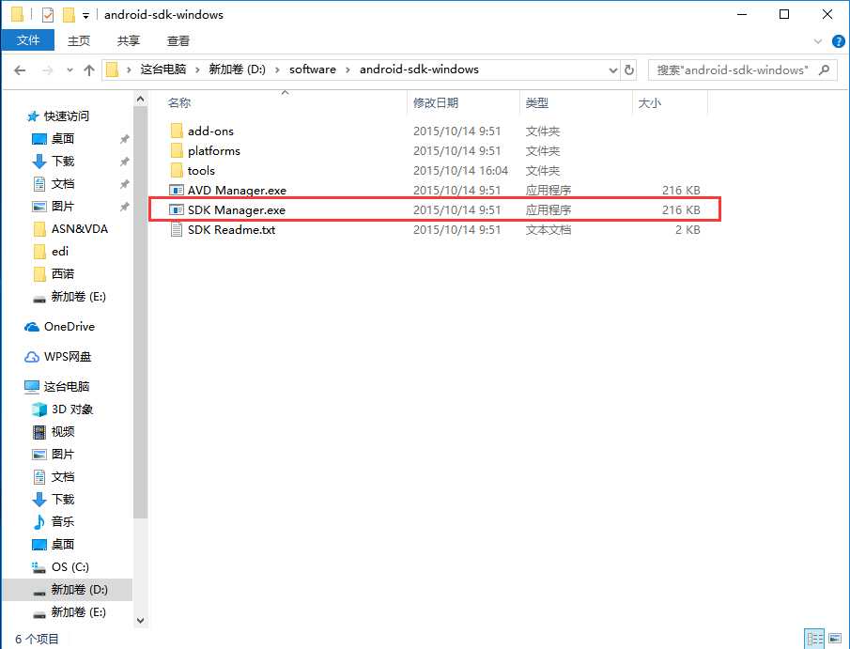The image size is (850, 649).
Task: Close the android-sdk-windows window
Action: [827, 15]
